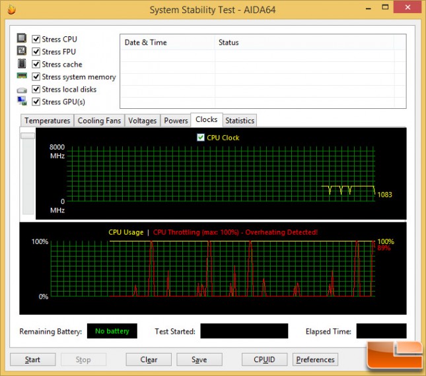Start the stability test
Screen dimensions: 426x376
point(32,360)
